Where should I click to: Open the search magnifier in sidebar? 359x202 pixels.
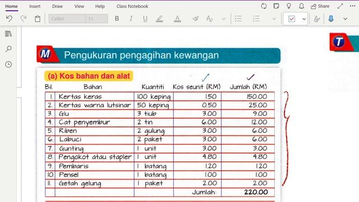tap(8, 49)
